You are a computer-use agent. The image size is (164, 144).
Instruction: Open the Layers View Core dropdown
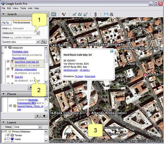coord(40,127)
